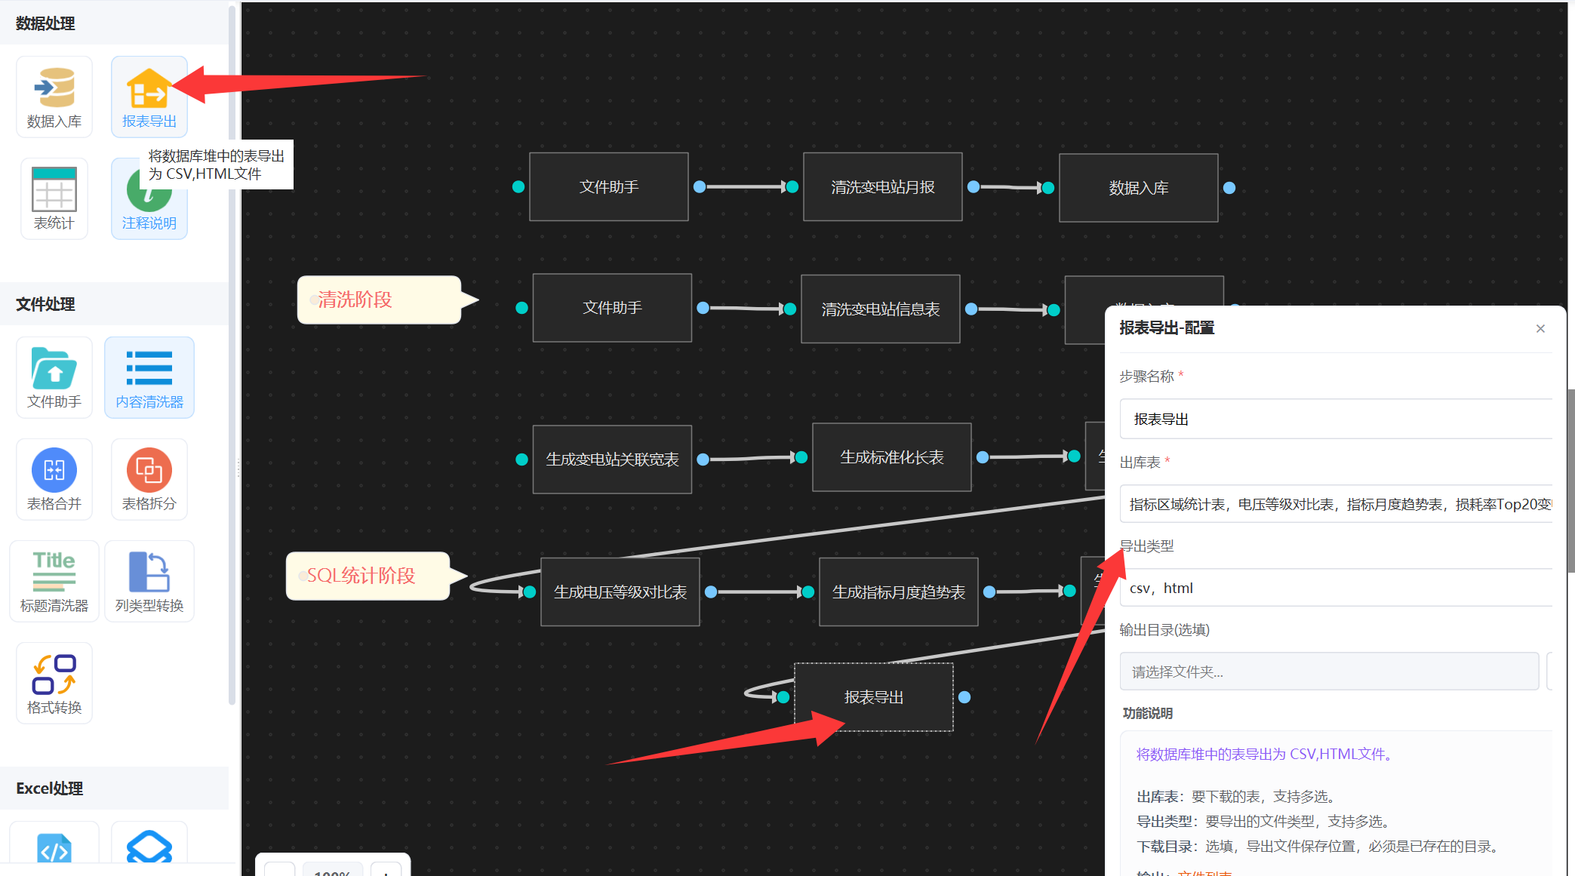Viewport: 1575px width, 876px height.
Task: Edit the 步骤名称 field containing 报表导出
Action: [1336, 419]
